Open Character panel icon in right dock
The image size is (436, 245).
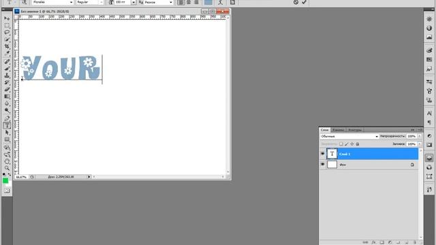429,114
